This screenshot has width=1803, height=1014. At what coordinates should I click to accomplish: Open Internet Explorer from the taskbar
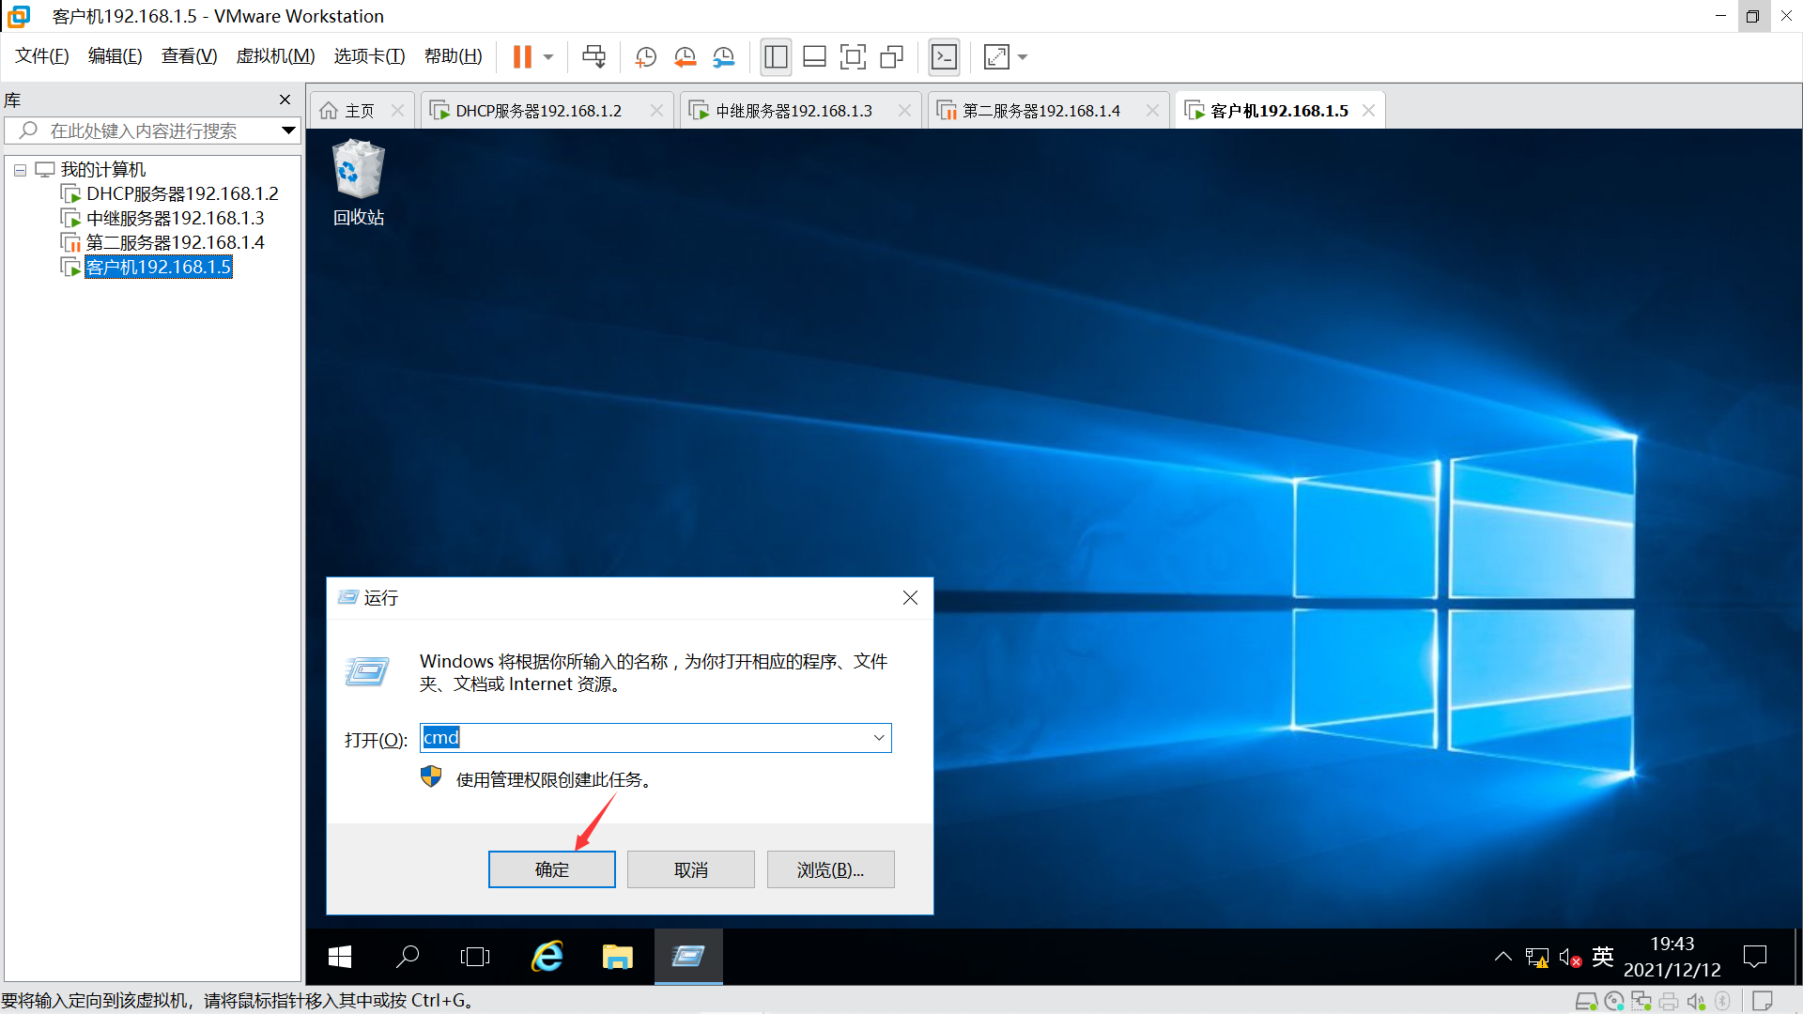(547, 957)
